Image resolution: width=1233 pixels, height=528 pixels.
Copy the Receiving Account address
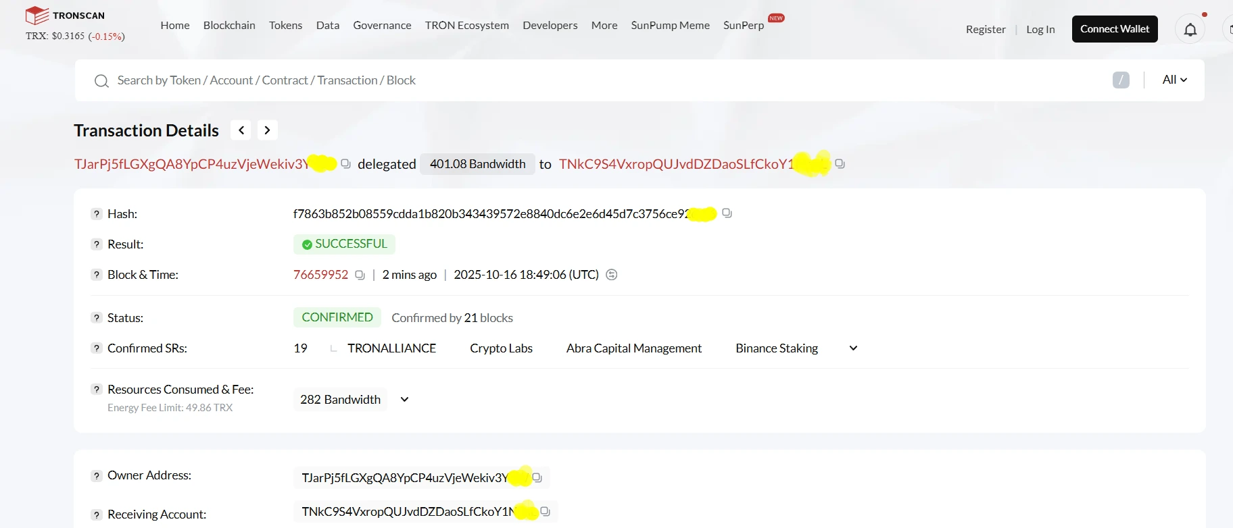[x=545, y=512]
